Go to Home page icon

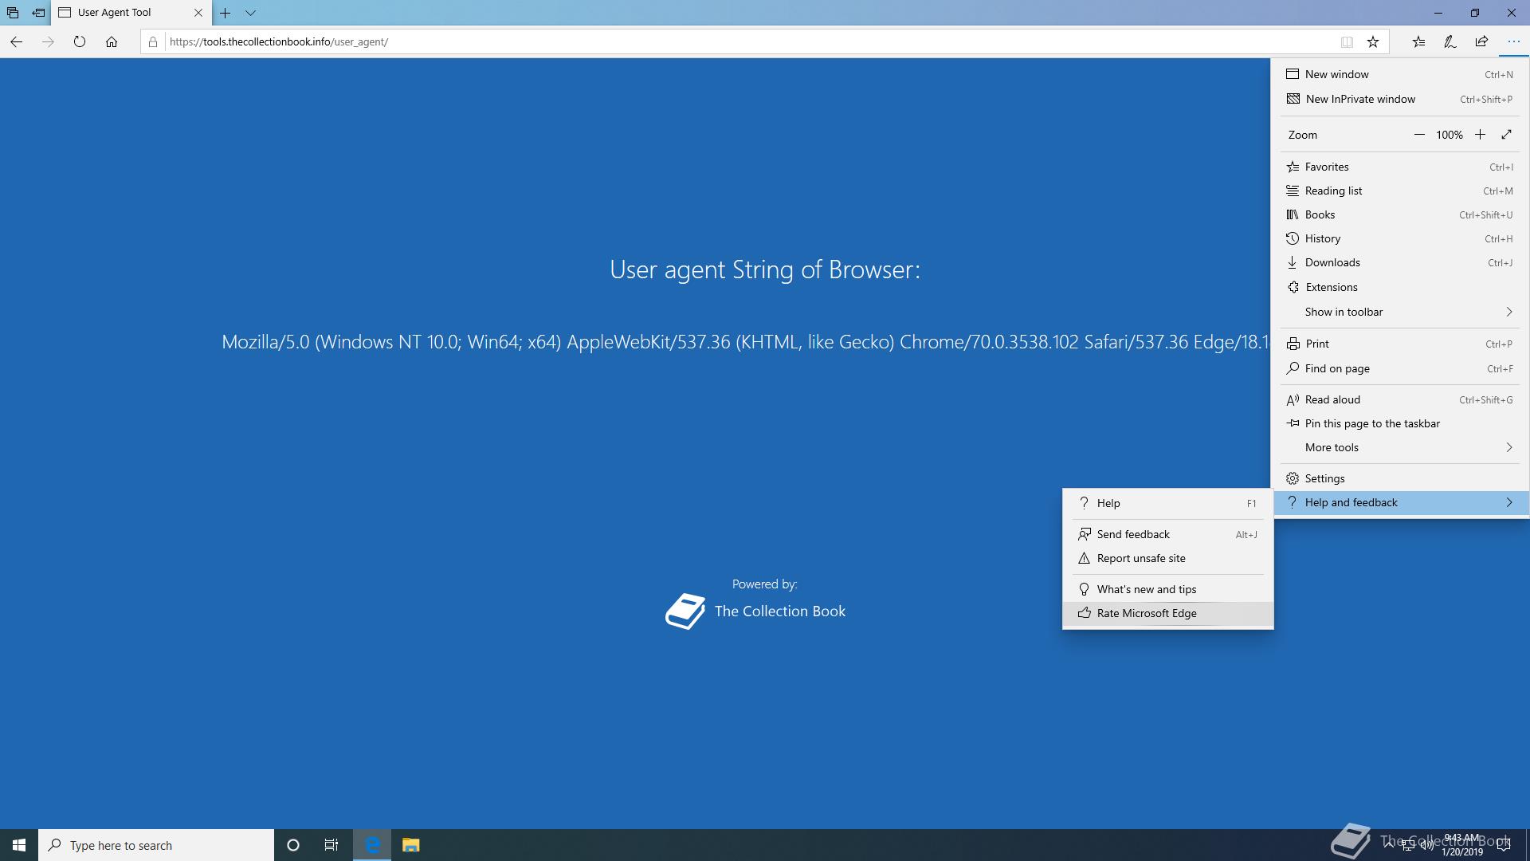click(112, 41)
